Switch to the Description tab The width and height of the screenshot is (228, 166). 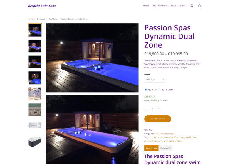coord(151,148)
